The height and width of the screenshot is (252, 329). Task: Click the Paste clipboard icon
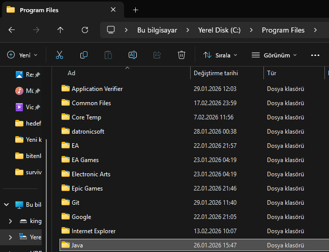pyautogui.click(x=108, y=55)
